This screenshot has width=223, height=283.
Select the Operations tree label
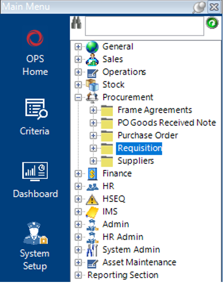click(x=124, y=72)
